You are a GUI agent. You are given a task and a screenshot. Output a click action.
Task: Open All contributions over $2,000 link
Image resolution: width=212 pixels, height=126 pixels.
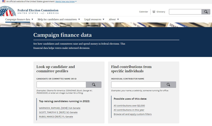(x=129, y=106)
